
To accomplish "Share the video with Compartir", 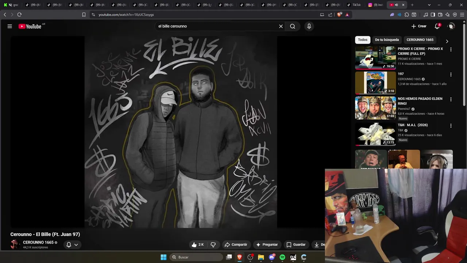I will pyautogui.click(x=236, y=245).
